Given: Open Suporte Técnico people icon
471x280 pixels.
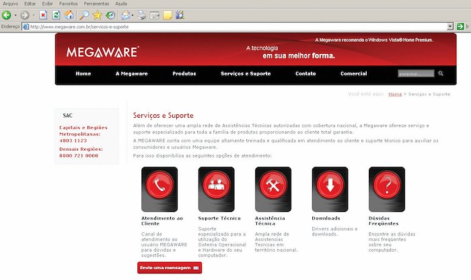Looking at the screenshot, I should point(216,189).
